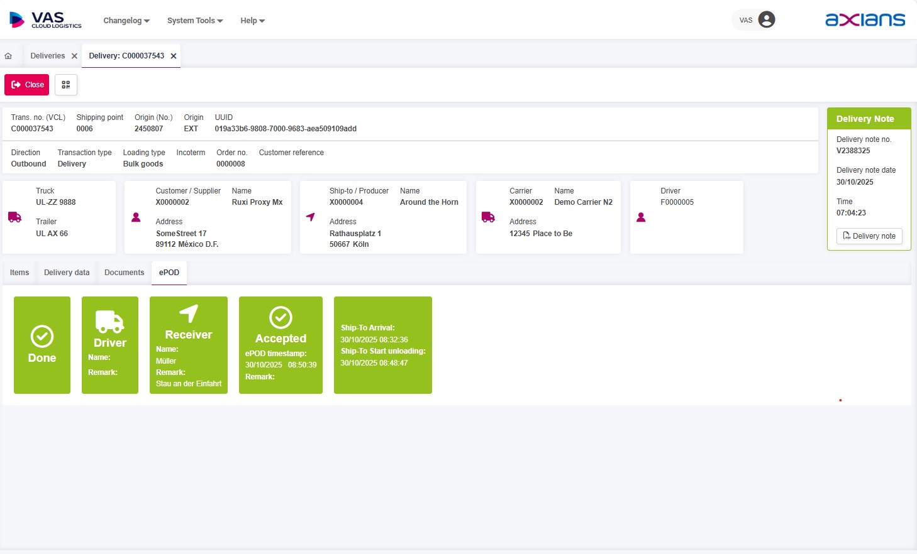Viewport: 917px width, 554px height.
Task: Close the Deliveries tab
Action: [x=74, y=56]
